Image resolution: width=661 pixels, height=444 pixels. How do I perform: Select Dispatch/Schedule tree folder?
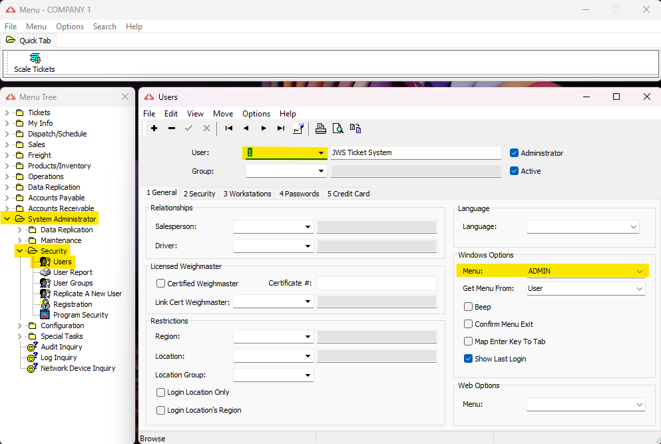coord(57,134)
